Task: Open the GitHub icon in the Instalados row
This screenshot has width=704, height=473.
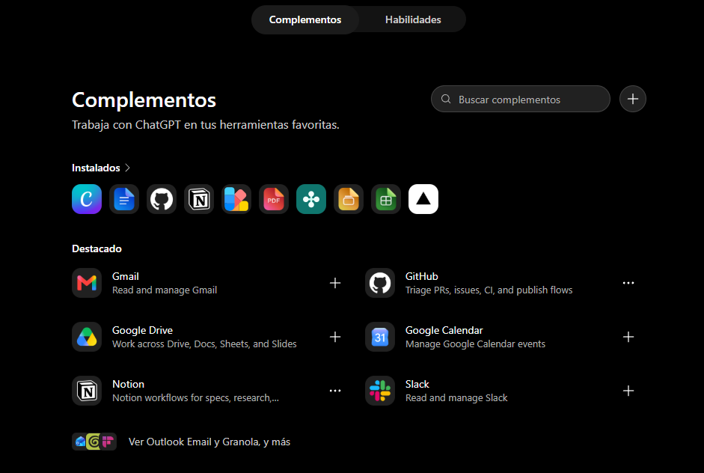Action: tap(162, 199)
